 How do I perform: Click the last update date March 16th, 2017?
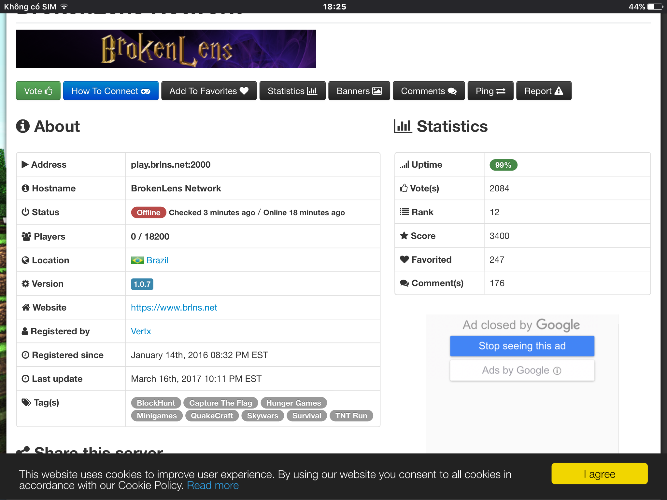(196, 379)
